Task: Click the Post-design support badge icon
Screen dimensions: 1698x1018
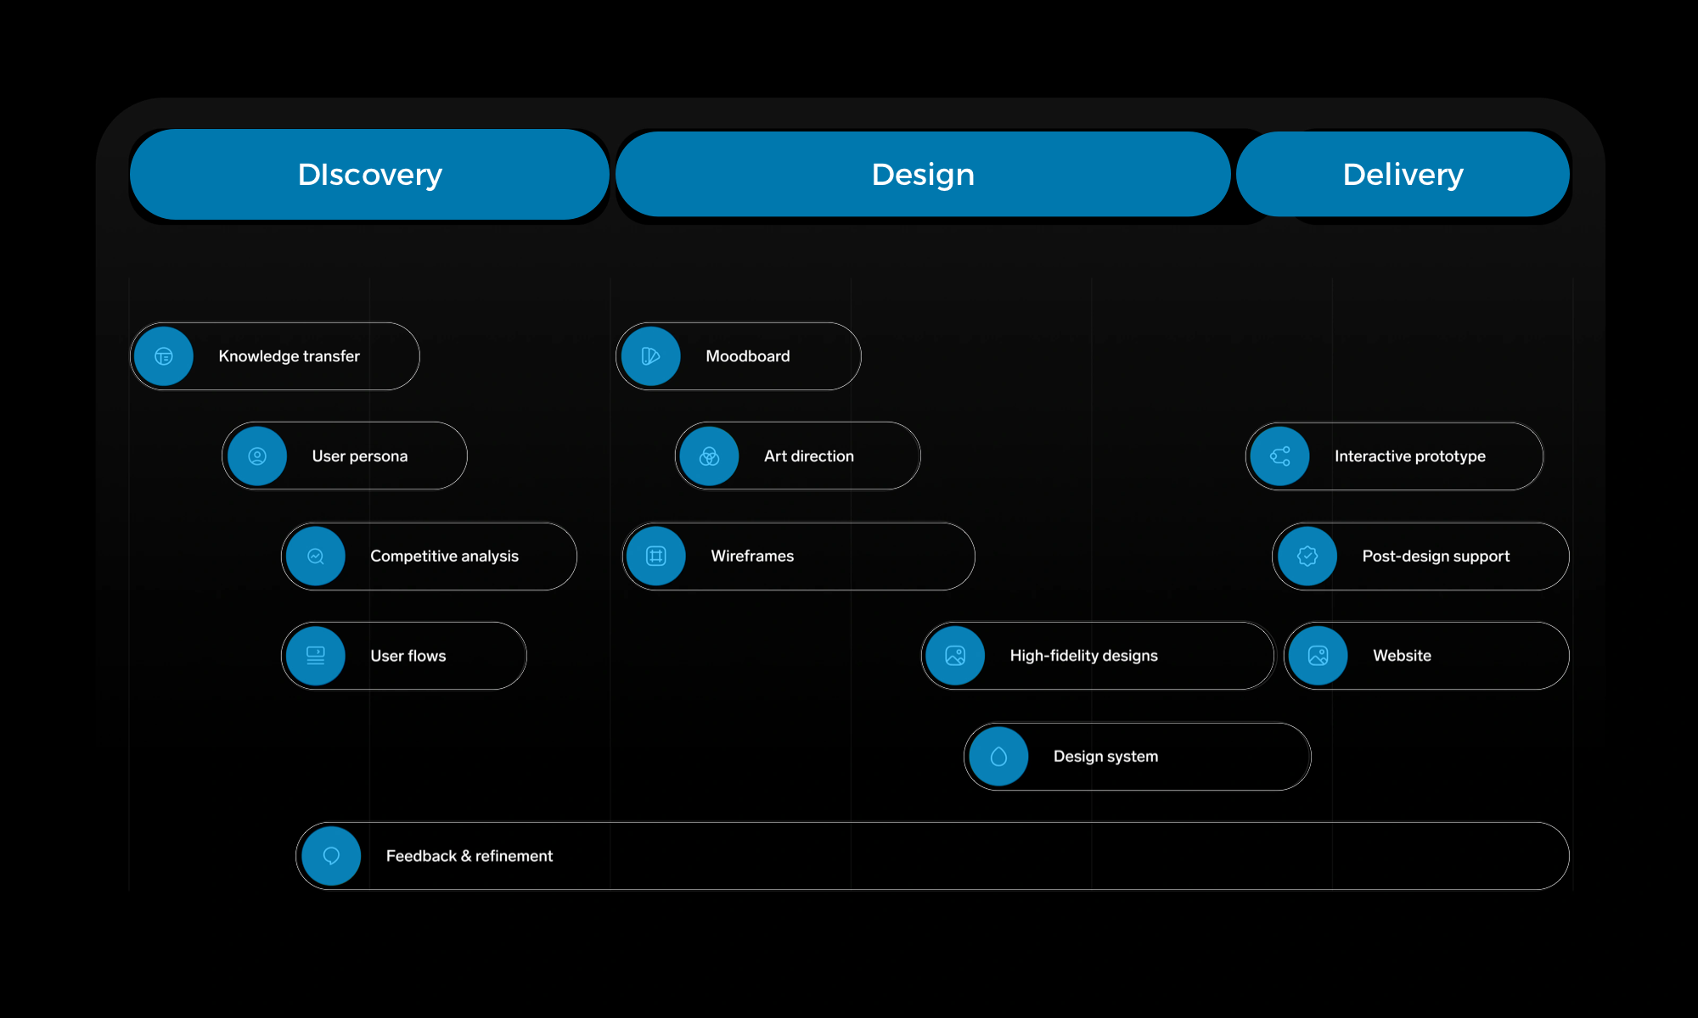Action: tap(1307, 557)
